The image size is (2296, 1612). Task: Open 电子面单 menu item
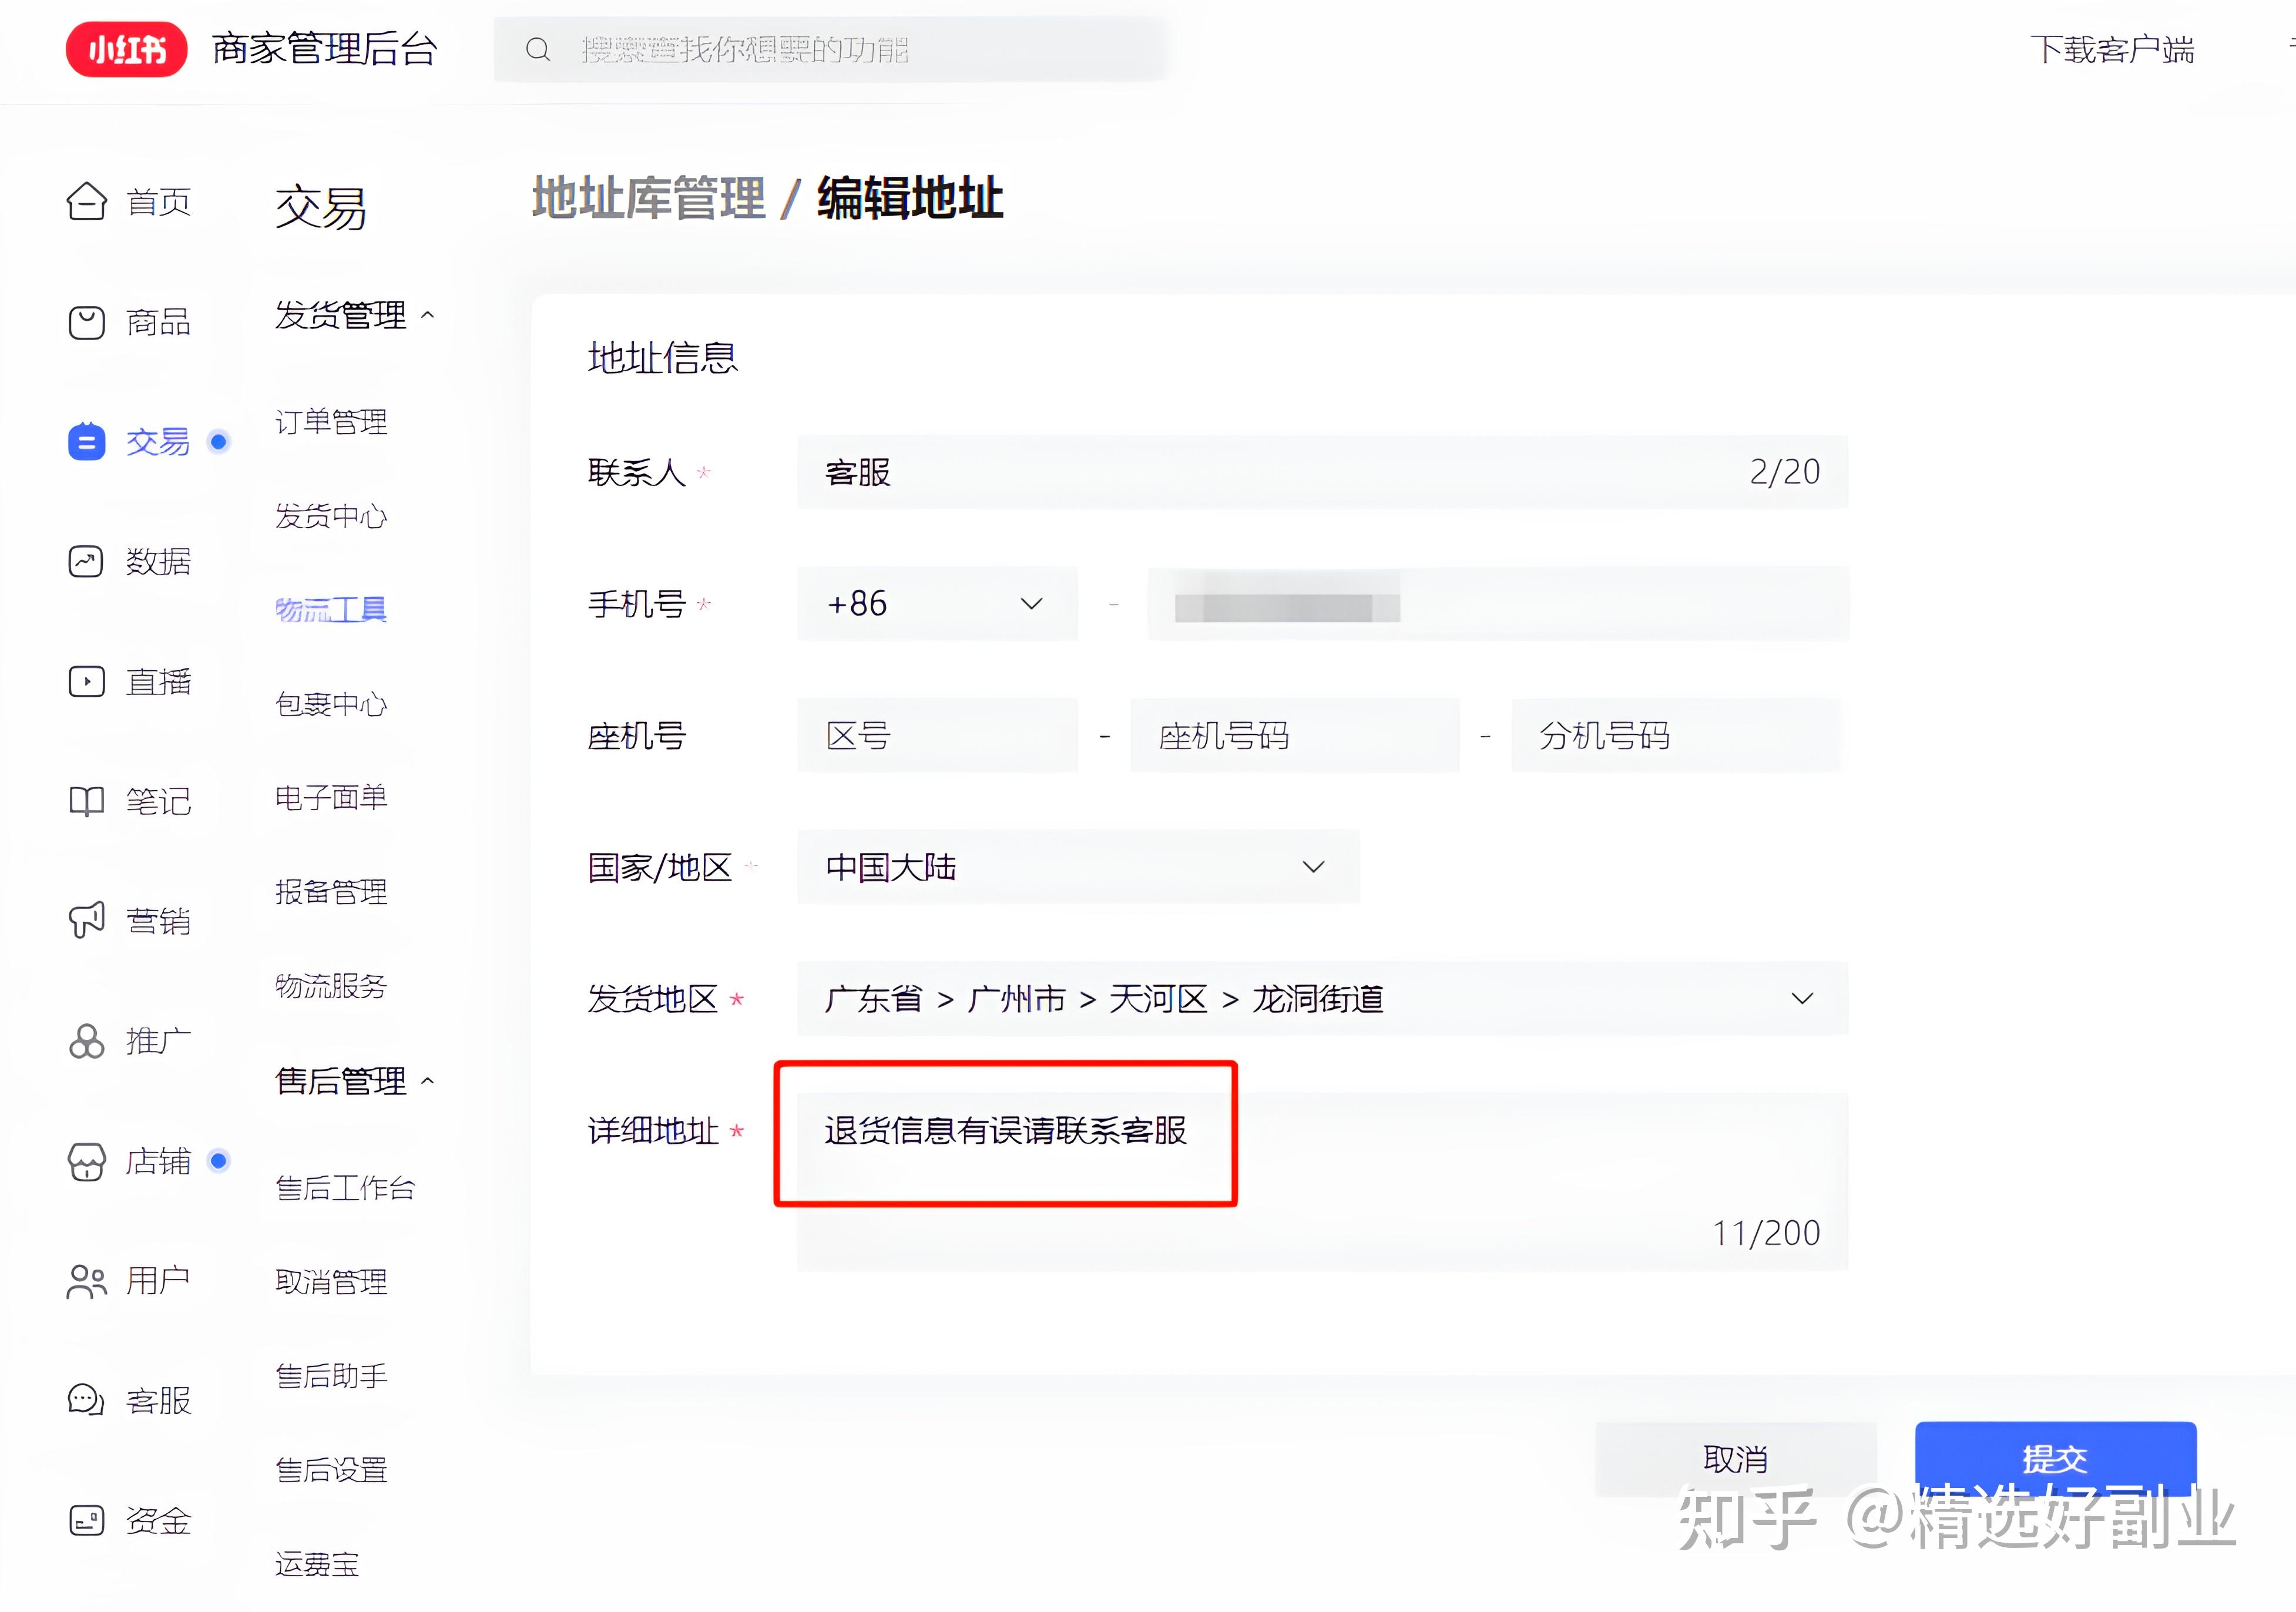tap(331, 798)
